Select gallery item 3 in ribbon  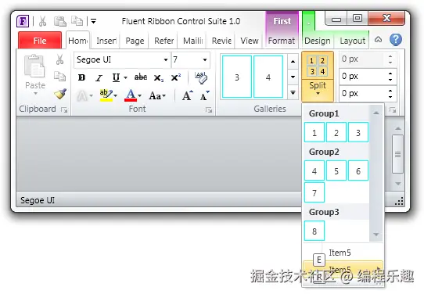click(237, 77)
